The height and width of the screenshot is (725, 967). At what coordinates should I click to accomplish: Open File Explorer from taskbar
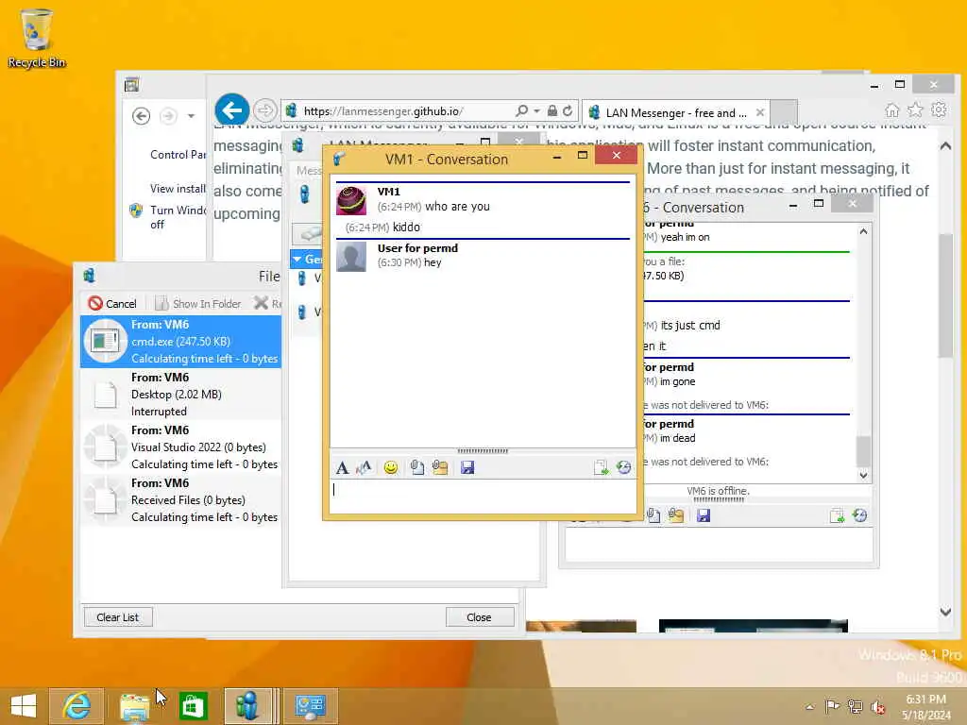tap(134, 706)
